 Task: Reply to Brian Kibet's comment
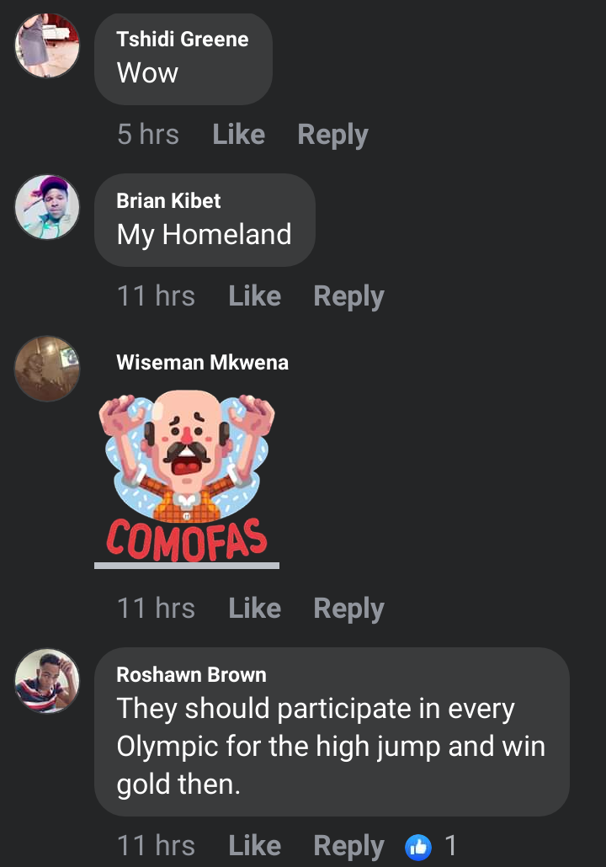(349, 296)
